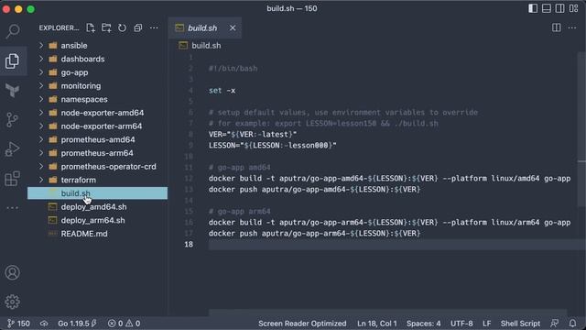Click Ln 18, Col 1 cursor position
The height and width of the screenshot is (330, 586).
coord(376,324)
